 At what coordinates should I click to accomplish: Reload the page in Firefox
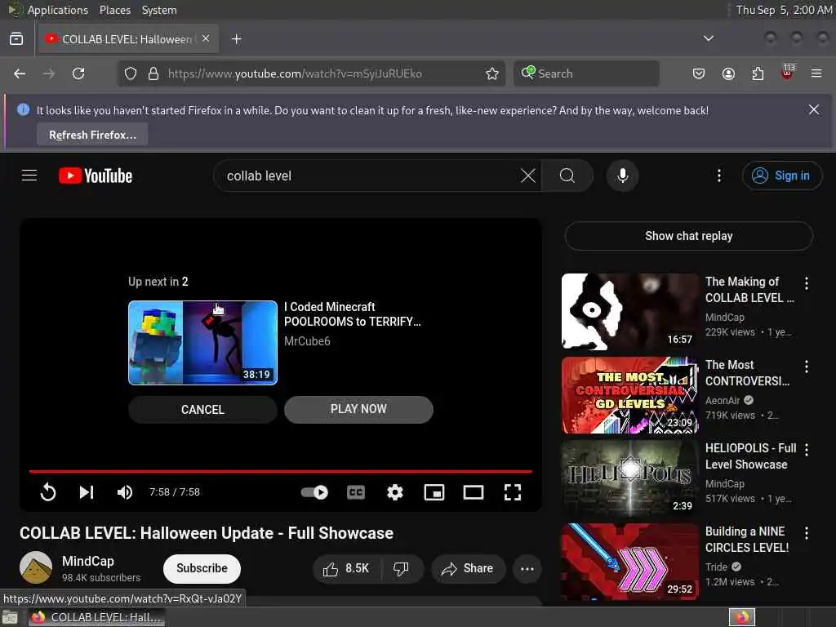tap(78, 73)
